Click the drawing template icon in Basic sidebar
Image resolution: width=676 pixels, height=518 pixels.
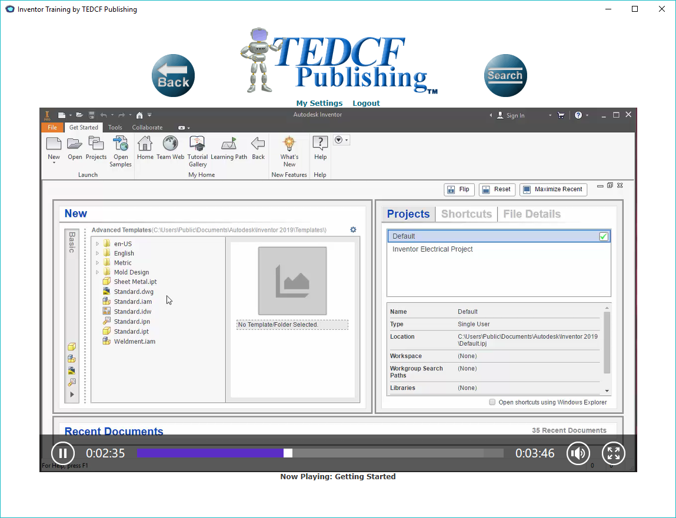[72, 370]
